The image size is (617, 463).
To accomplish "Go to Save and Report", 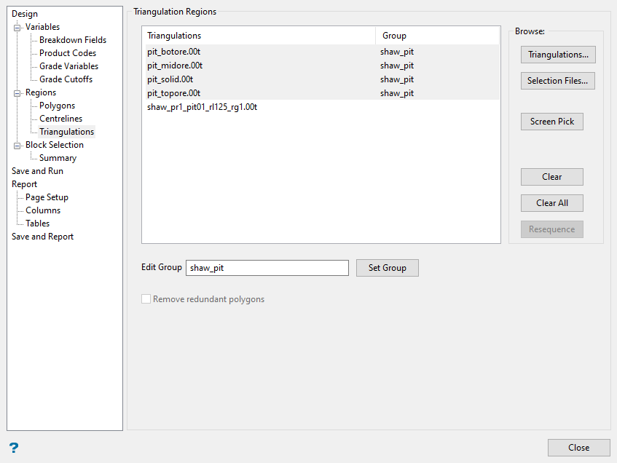I will (x=42, y=237).
